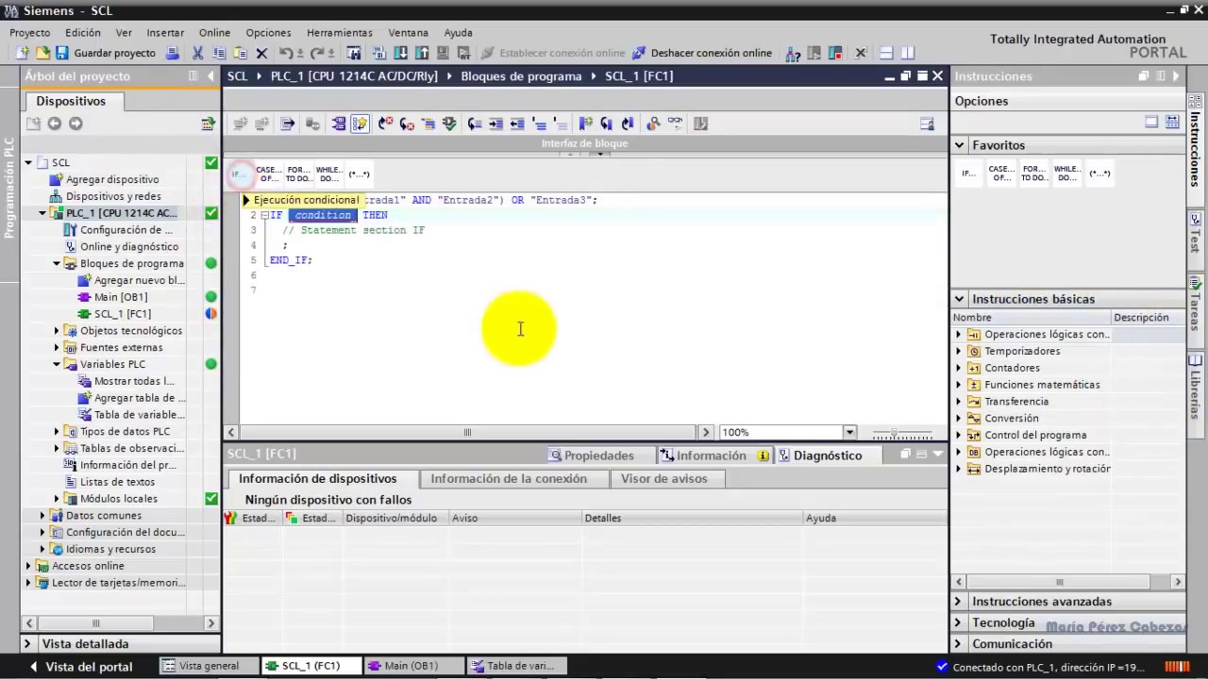Viewport: 1208px width, 679px height.
Task: Go forward in project tree navigation
Action: (x=75, y=124)
